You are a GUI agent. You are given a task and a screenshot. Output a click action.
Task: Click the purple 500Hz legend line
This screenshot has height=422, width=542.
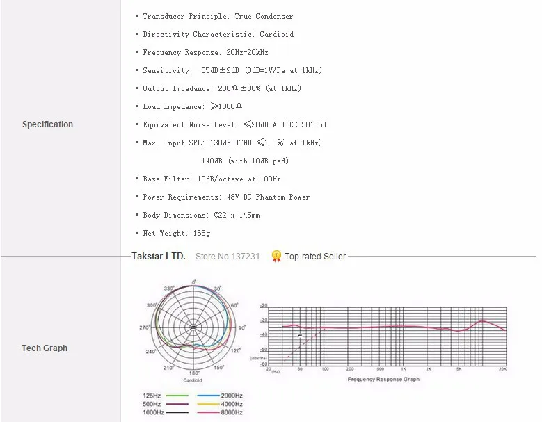pyautogui.click(x=177, y=404)
